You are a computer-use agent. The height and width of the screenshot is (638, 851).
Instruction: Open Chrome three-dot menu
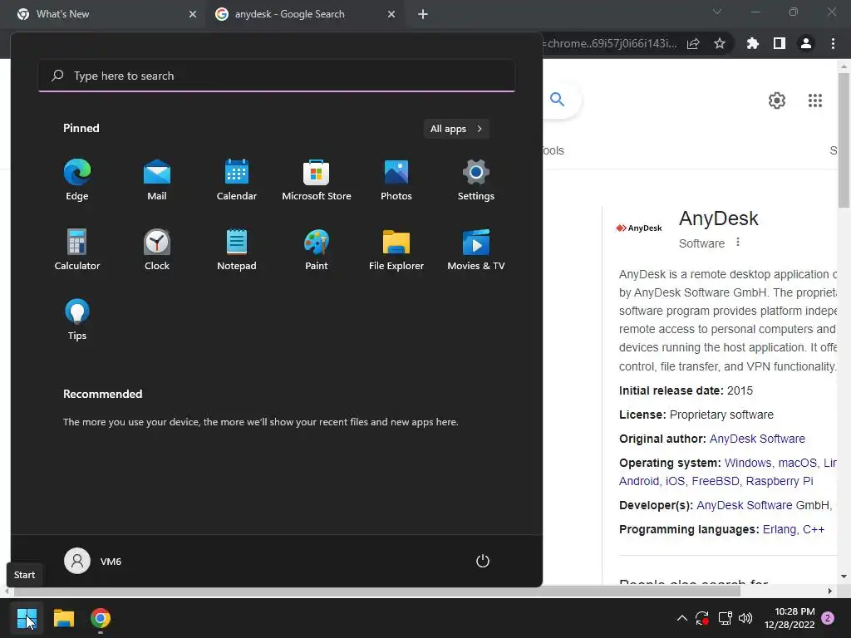[x=833, y=43]
